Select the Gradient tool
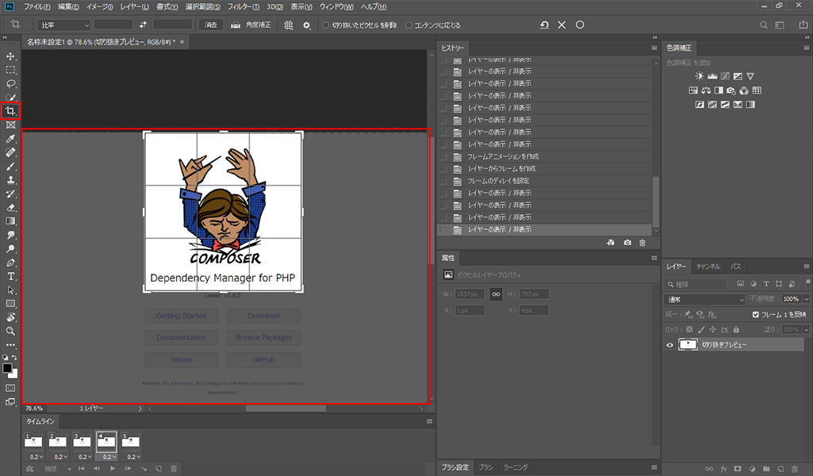This screenshot has height=476, width=813. coord(10,221)
